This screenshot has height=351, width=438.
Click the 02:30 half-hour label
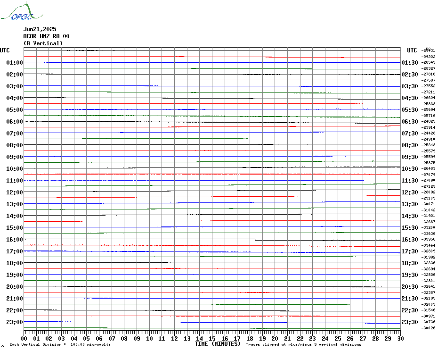410,74
